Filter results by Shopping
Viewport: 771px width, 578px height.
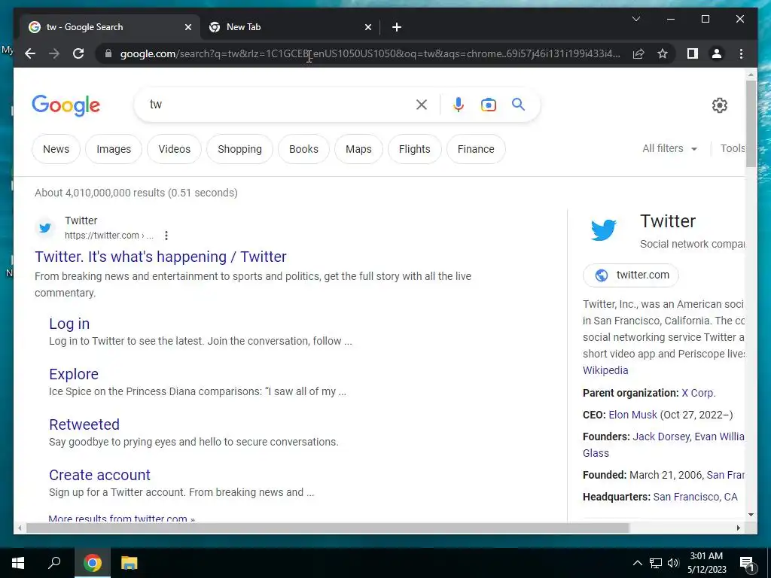(x=239, y=149)
